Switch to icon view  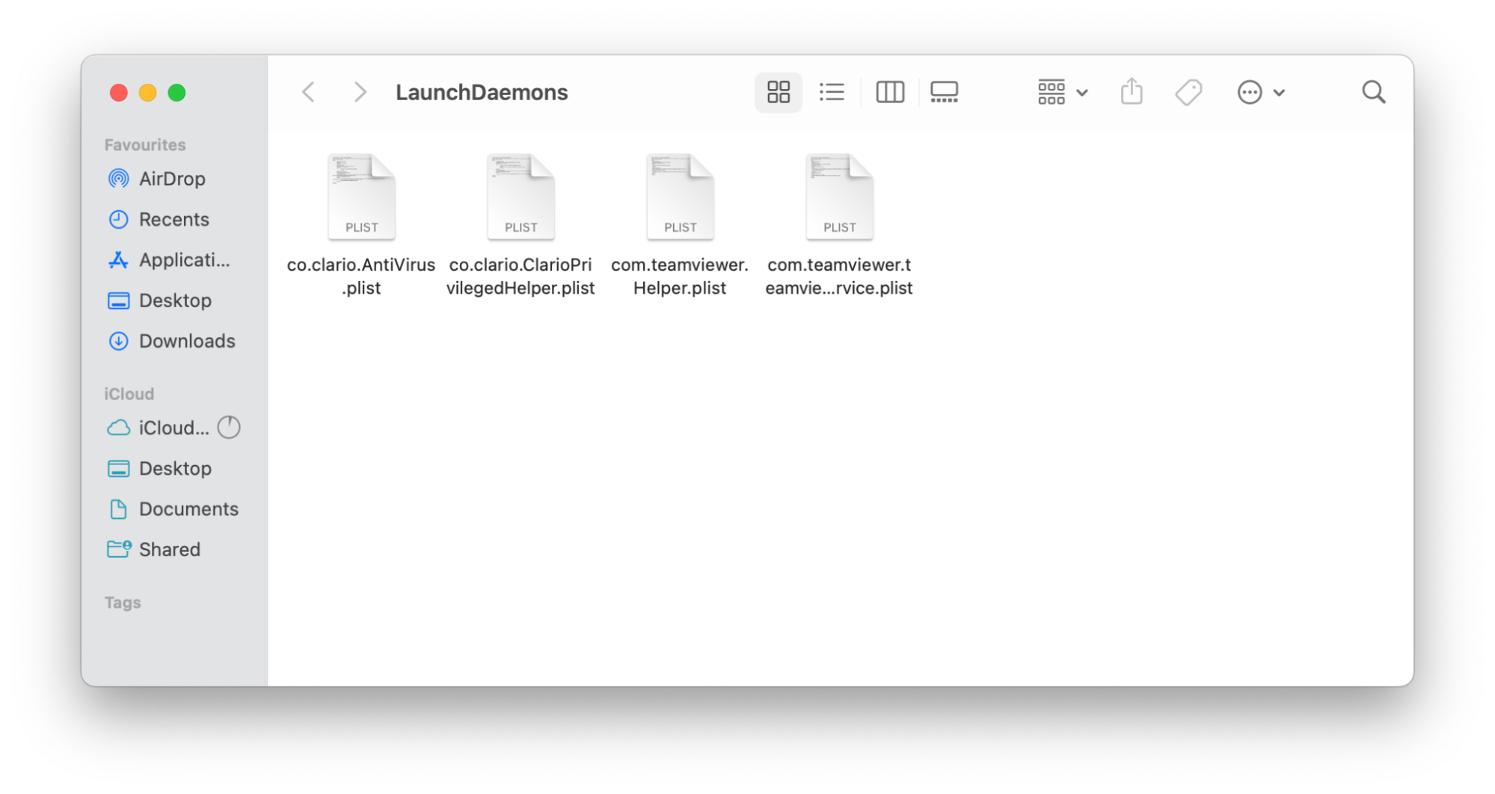[778, 92]
